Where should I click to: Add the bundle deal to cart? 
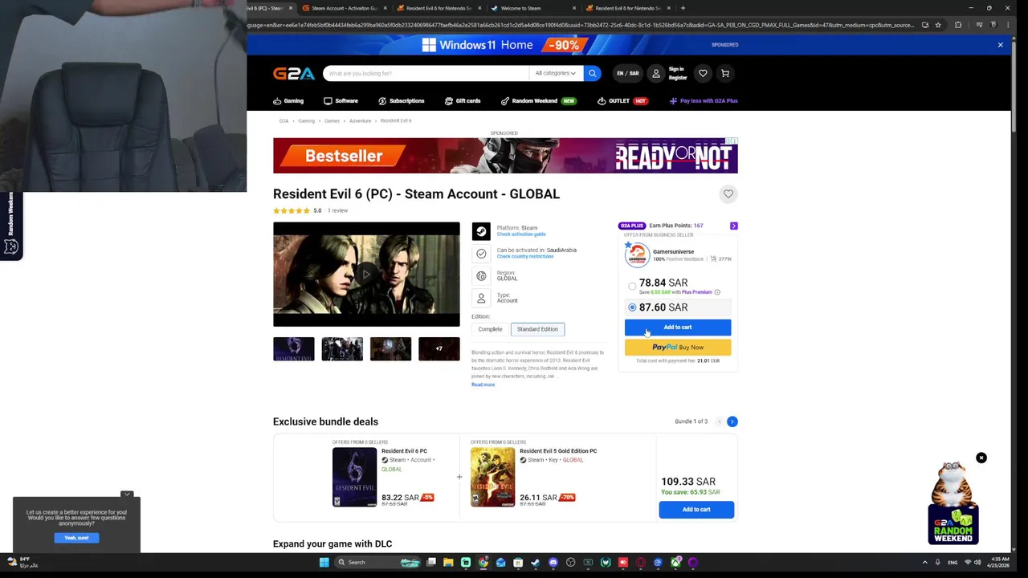(696, 510)
